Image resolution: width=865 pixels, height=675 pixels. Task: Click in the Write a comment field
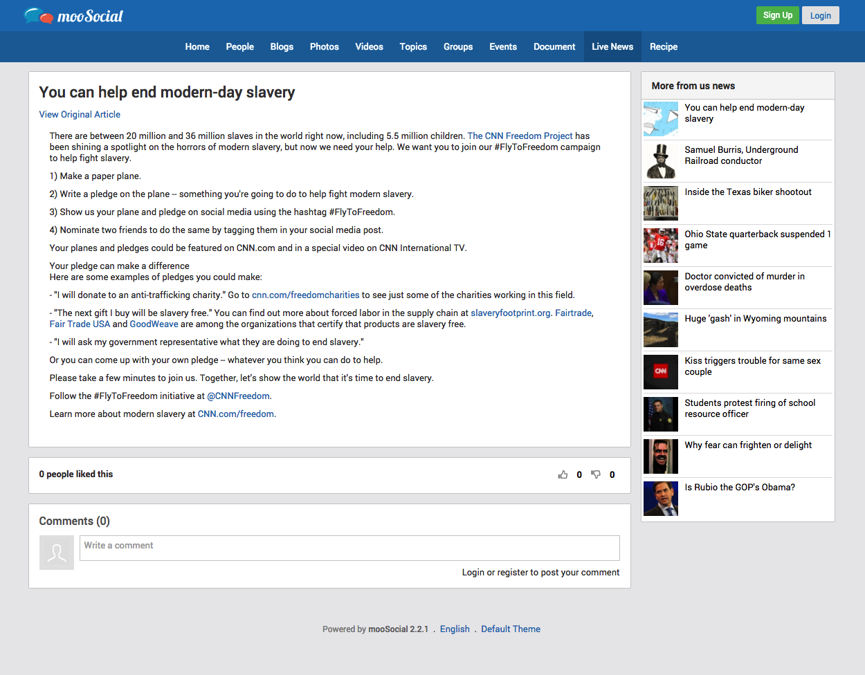tap(349, 548)
